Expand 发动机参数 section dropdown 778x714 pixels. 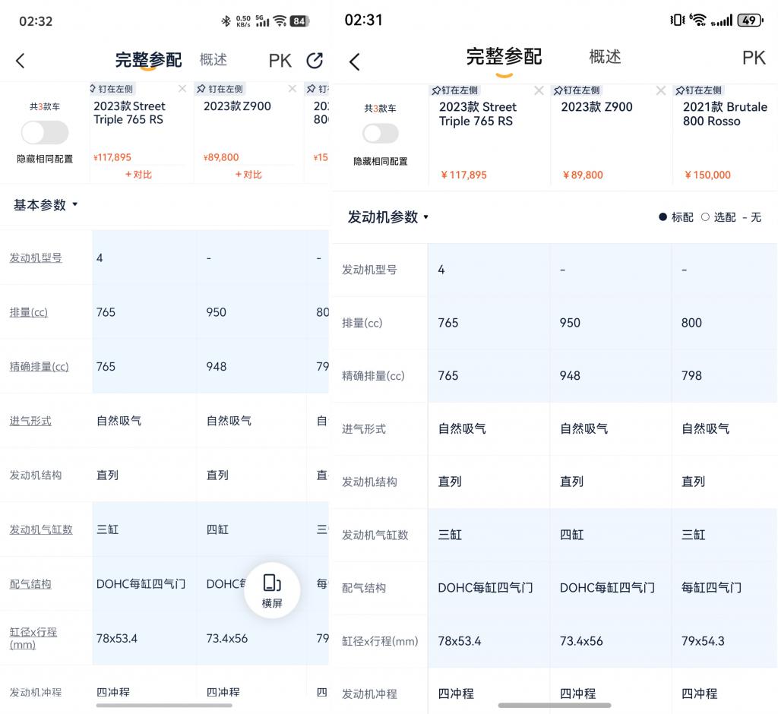388,216
